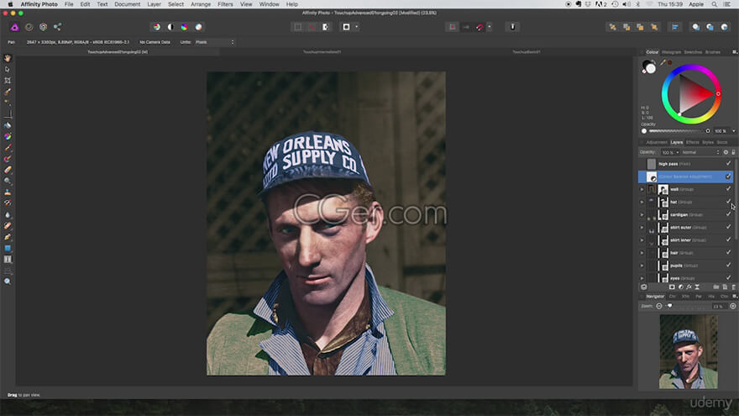This screenshot has width=739, height=416.
Task: Switch to the Navigator panel tab
Action: point(655,297)
